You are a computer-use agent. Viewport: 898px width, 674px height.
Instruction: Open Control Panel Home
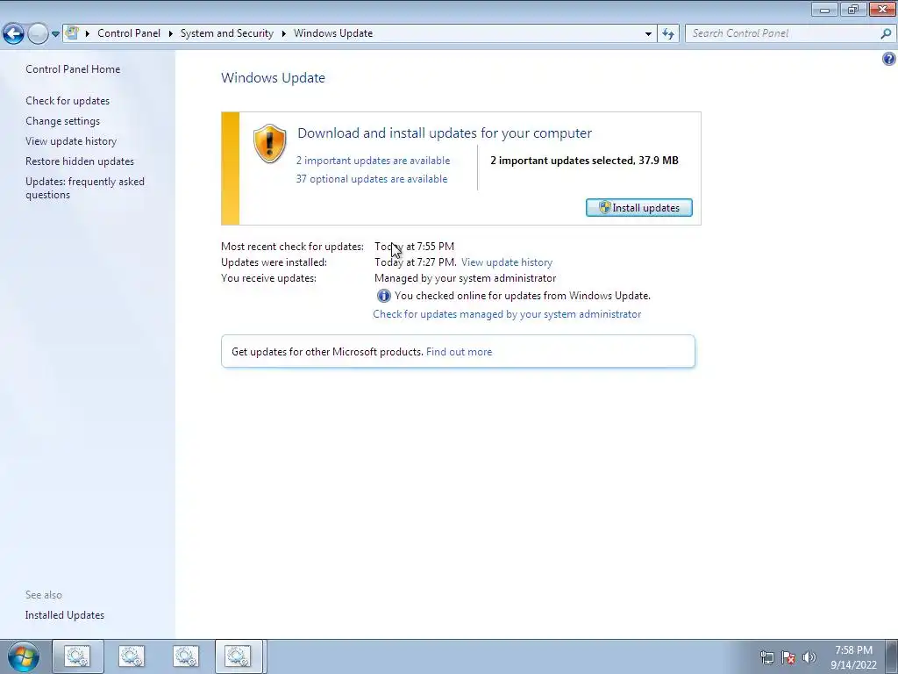[x=73, y=68]
